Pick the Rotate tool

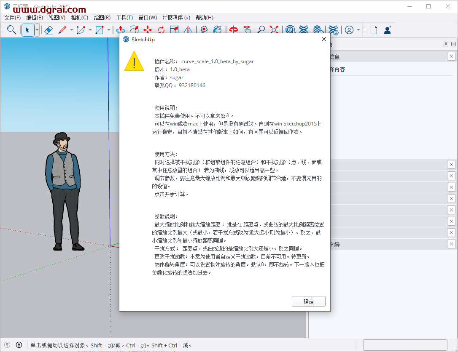coord(161,29)
